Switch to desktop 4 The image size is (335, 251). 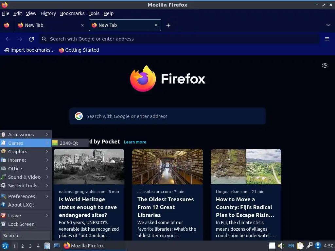click(38, 246)
